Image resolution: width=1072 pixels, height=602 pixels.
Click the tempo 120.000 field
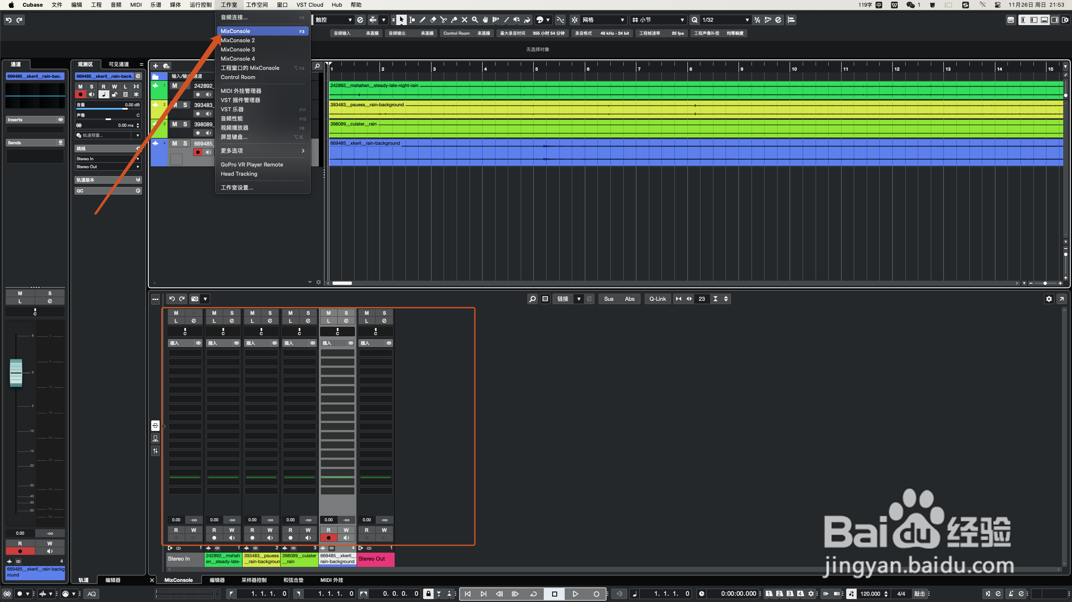click(870, 594)
